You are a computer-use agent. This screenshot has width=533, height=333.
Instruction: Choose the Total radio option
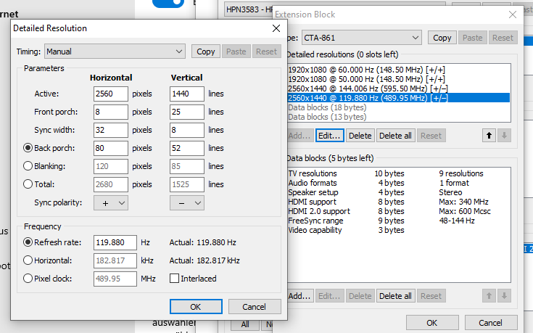(x=28, y=184)
